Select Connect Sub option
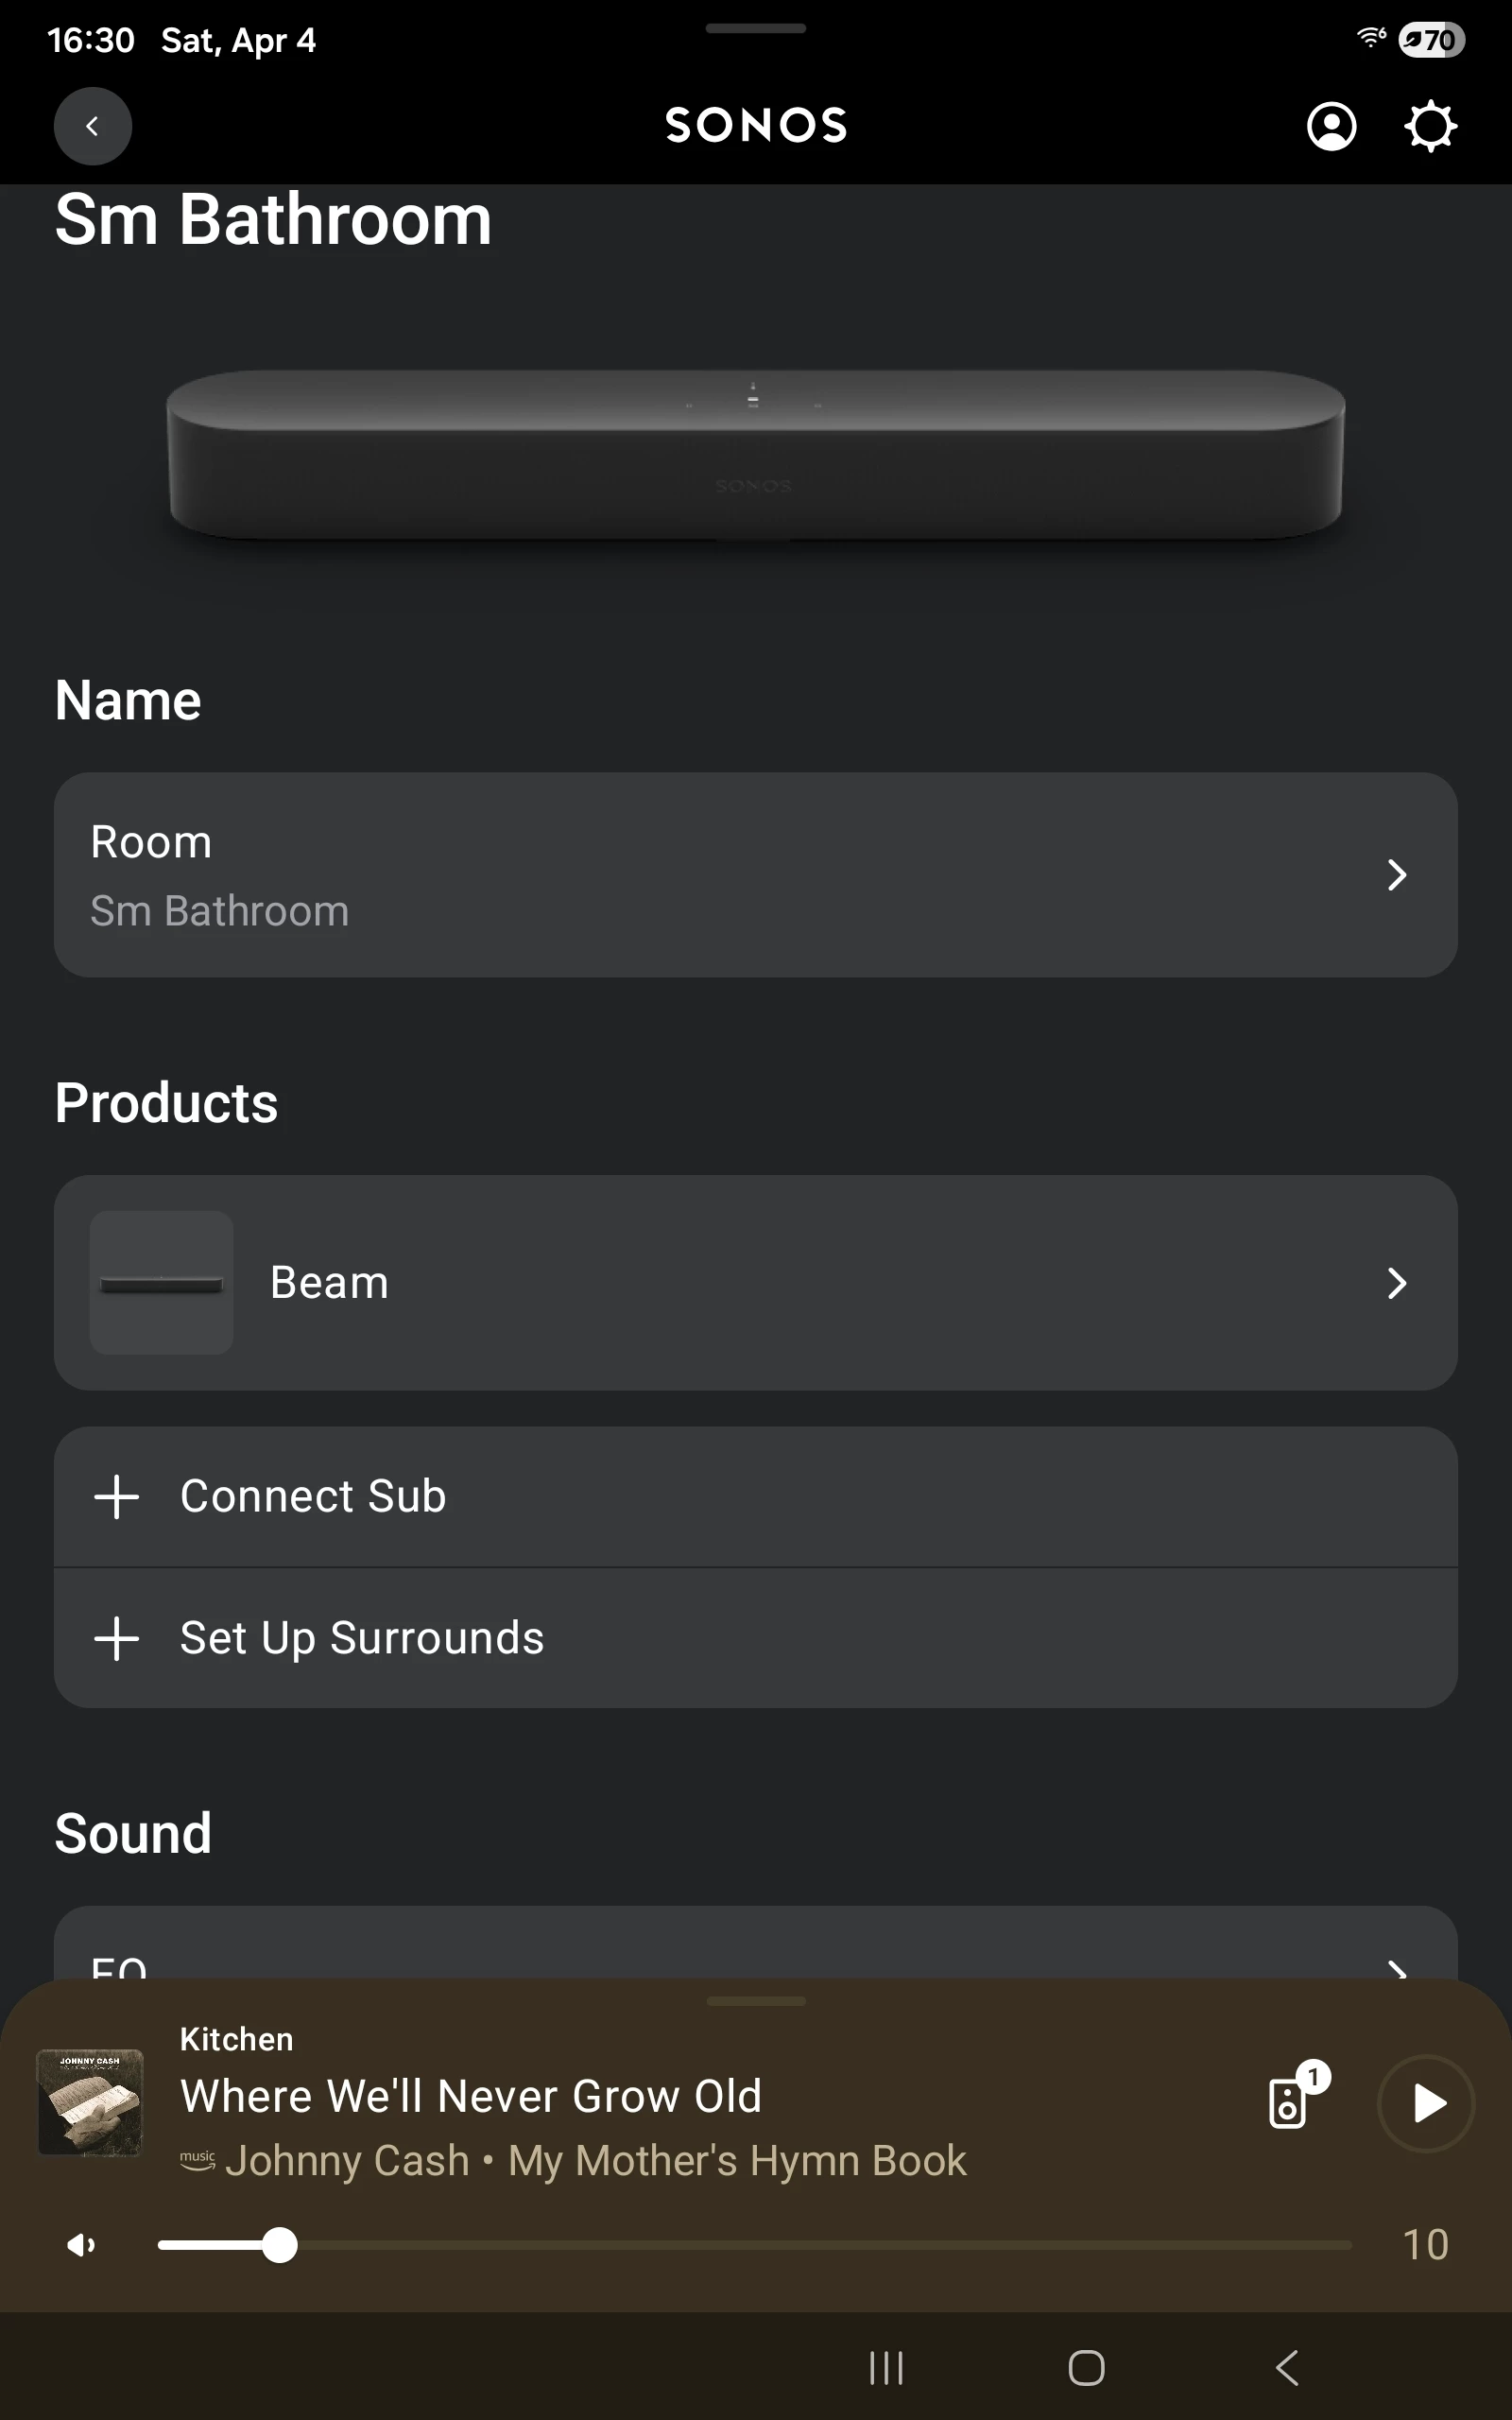 pos(312,1497)
